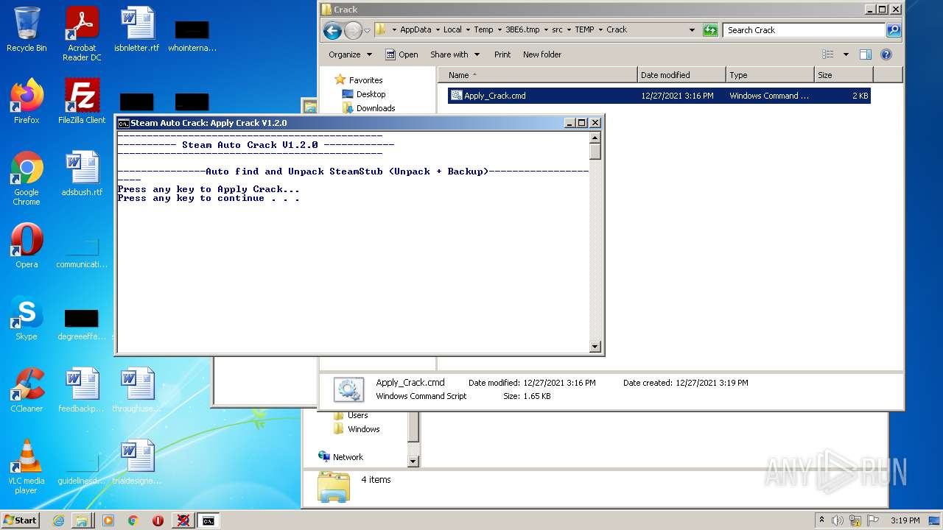Refresh the Crack folder view
Viewport: 943px width, 530px height.
(710, 30)
